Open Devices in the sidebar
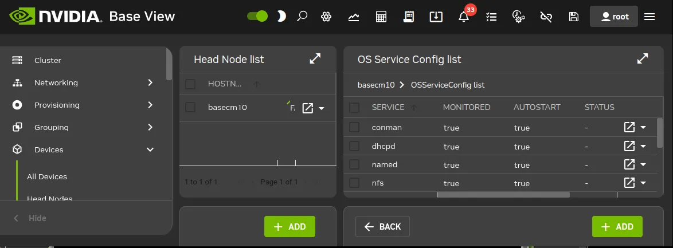 click(x=49, y=149)
